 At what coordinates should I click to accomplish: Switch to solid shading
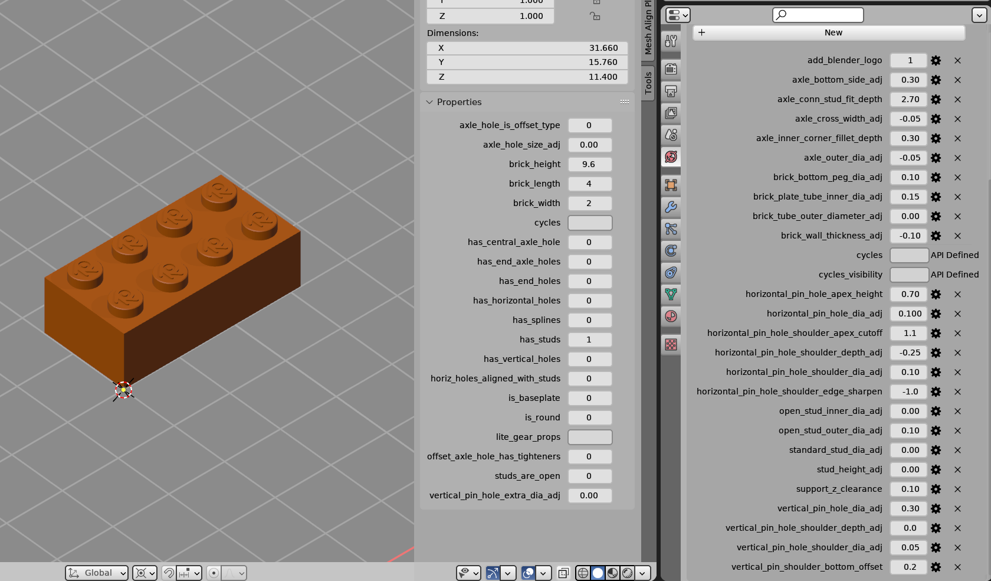(598, 573)
